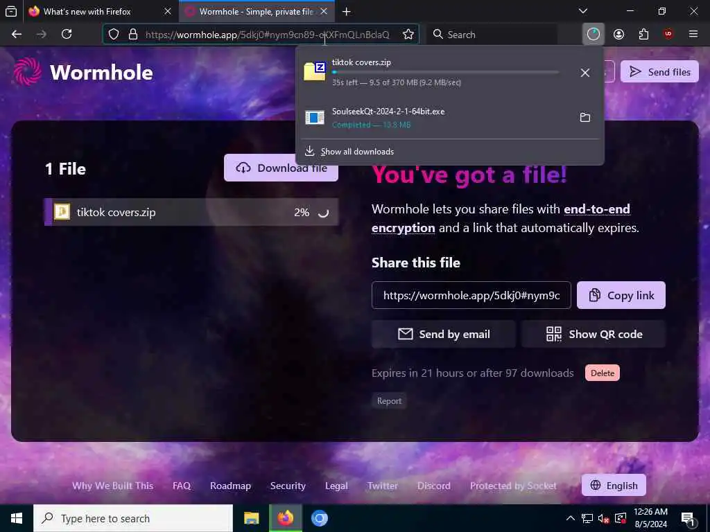710x532 pixels.
Task: Bookmark this page with star icon
Action: point(408,35)
